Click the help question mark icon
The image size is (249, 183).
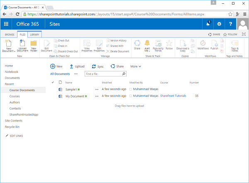(x=230, y=24)
